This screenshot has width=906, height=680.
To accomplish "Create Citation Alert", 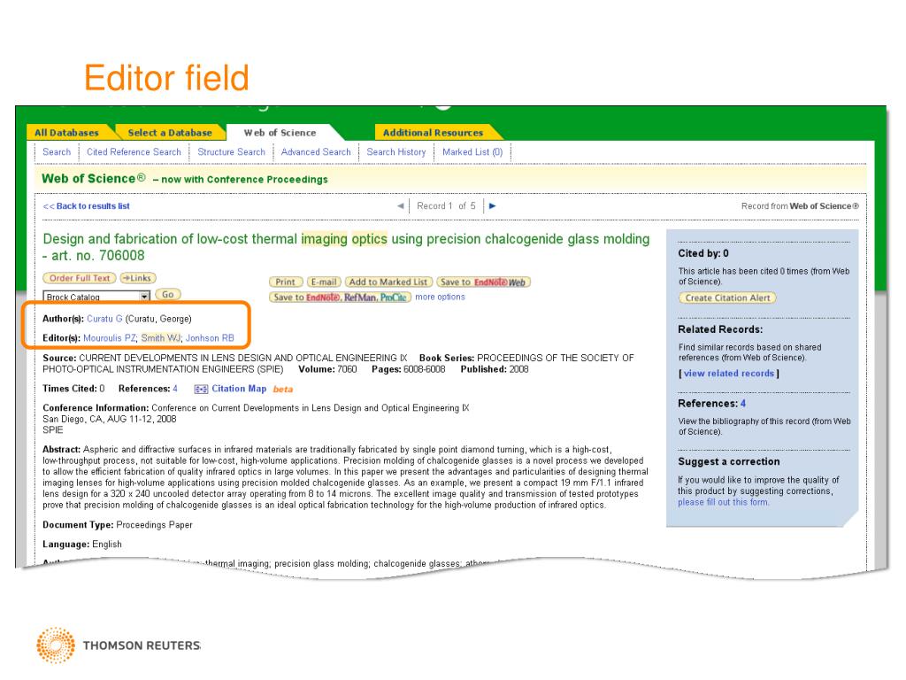I will (727, 297).
